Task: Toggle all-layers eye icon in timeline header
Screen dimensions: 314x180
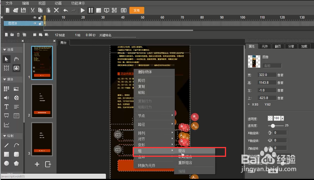Action: (35, 18)
